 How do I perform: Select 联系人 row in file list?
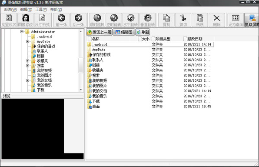tap(150, 60)
